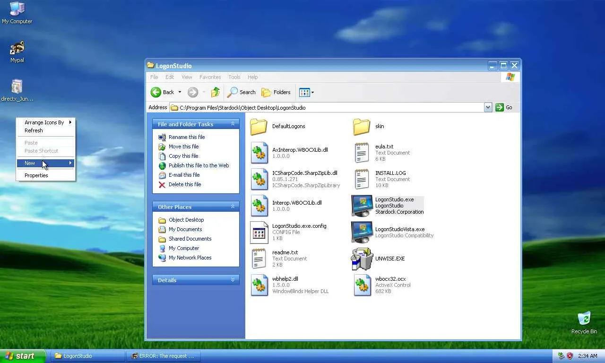Image resolution: width=605 pixels, height=363 pixels.
Task: Select the Interop.WBOCXLib.dll icon
Action: pos(259,206)
